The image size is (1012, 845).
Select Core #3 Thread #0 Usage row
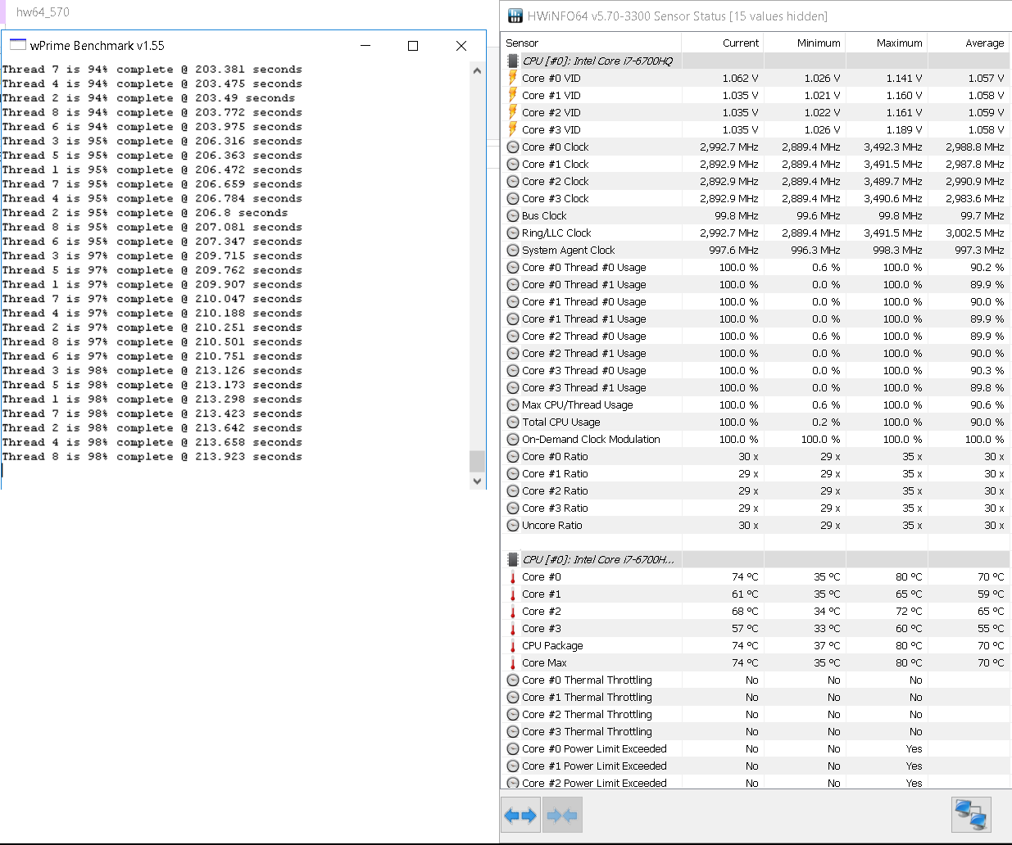(x=756, y=370)
